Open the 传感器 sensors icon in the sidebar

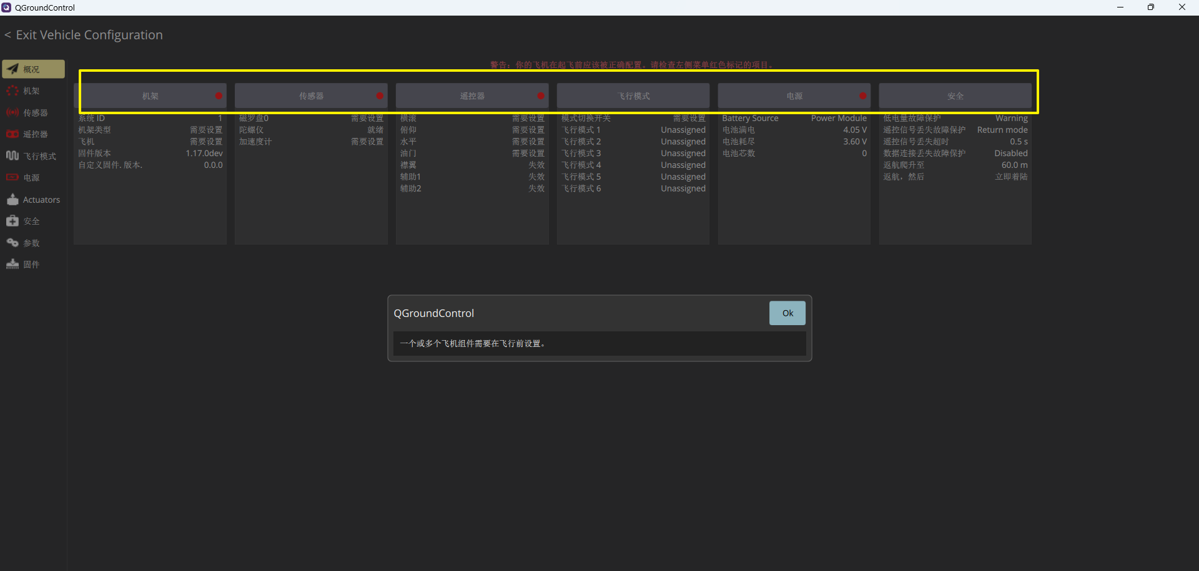[x=12, y=113]
